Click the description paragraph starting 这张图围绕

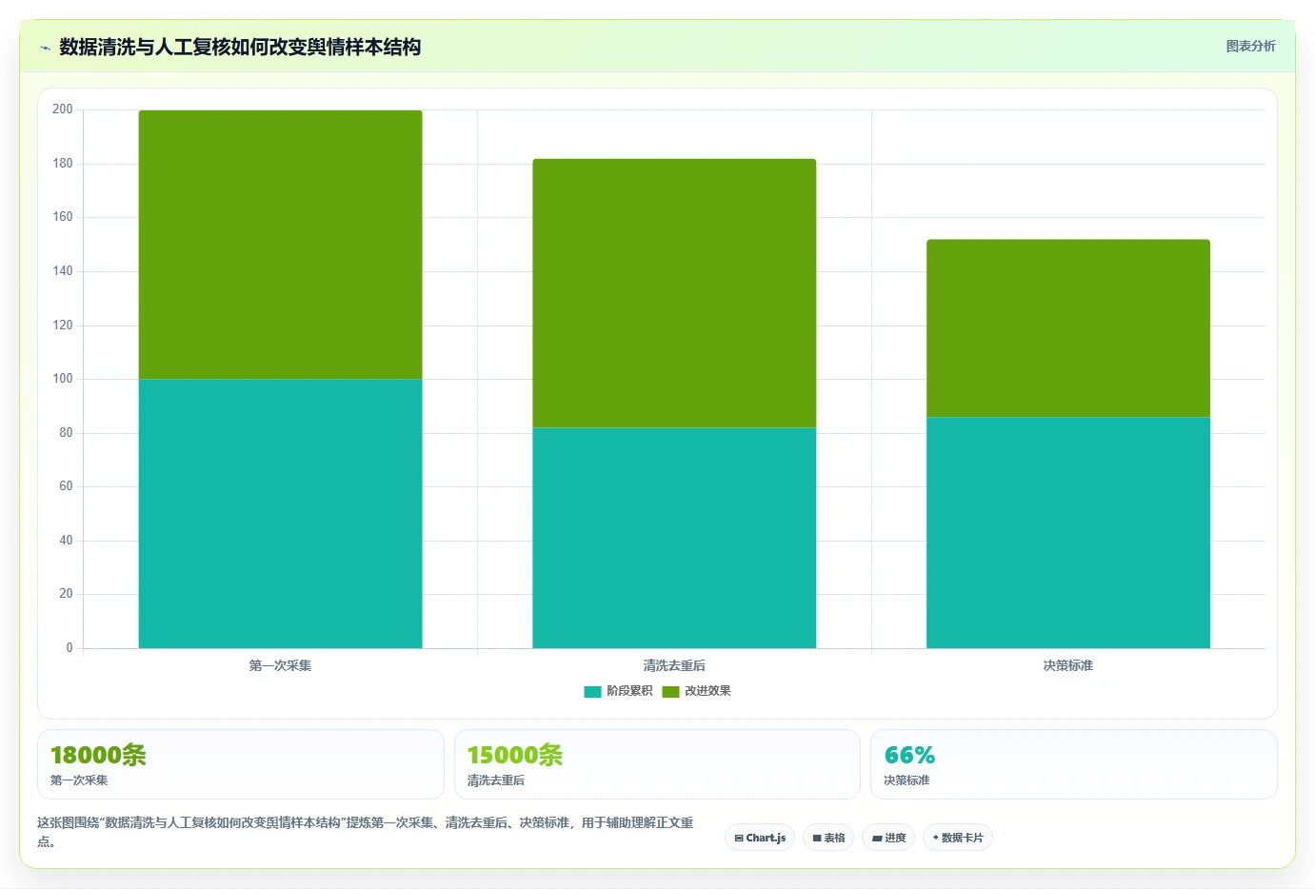[x=366, y=832]
